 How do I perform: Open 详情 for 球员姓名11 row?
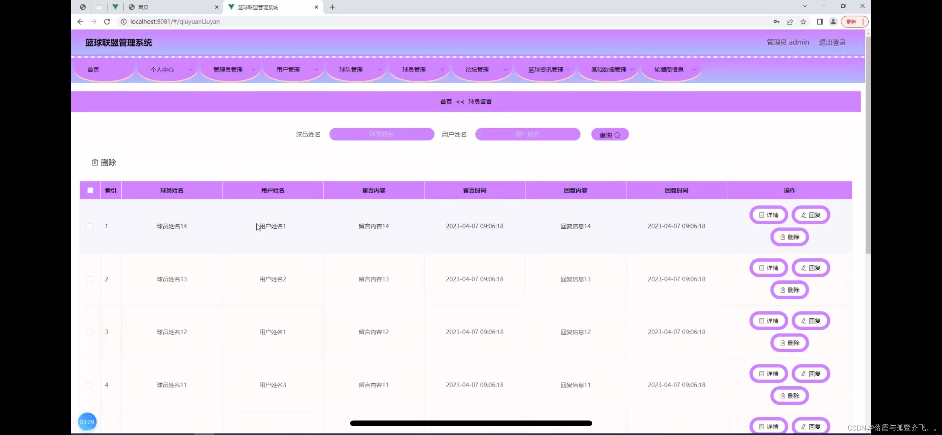click(769, 374)
